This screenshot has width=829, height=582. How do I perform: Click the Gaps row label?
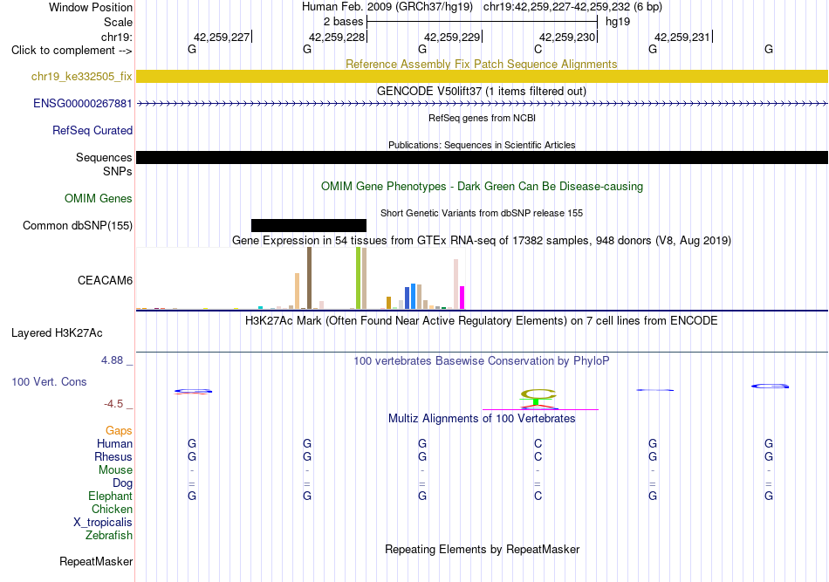[x=119, y=431]
